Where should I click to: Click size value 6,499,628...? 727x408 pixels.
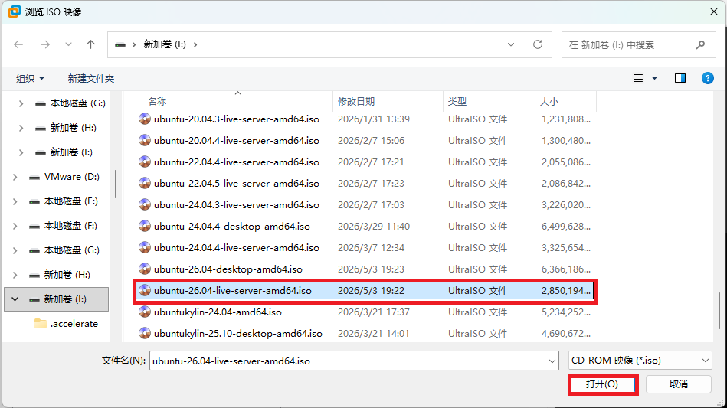[565, 227]
